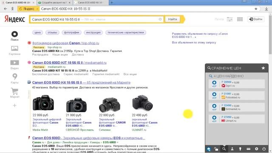Open Canon EOS 600D Зеркальные цифровые камеры result
This screenshot has width=272, height=153.
tap(88, 138)
